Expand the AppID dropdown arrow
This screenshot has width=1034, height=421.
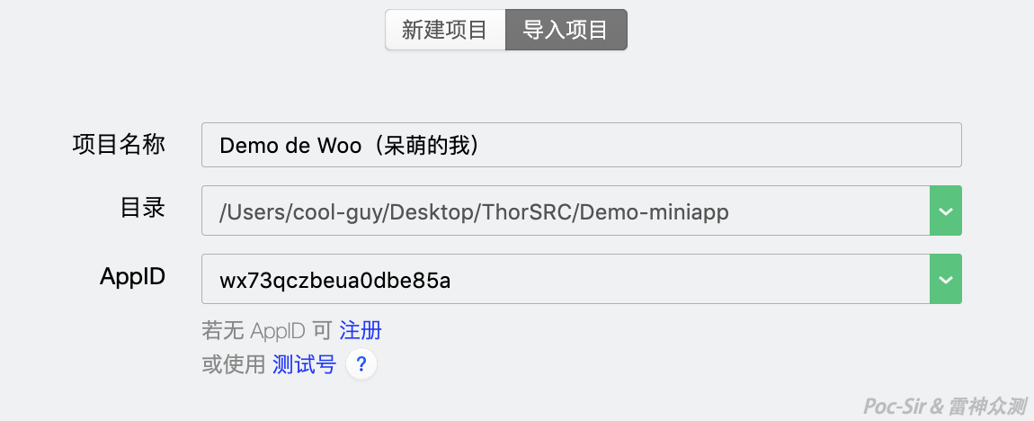pos(946,279)
